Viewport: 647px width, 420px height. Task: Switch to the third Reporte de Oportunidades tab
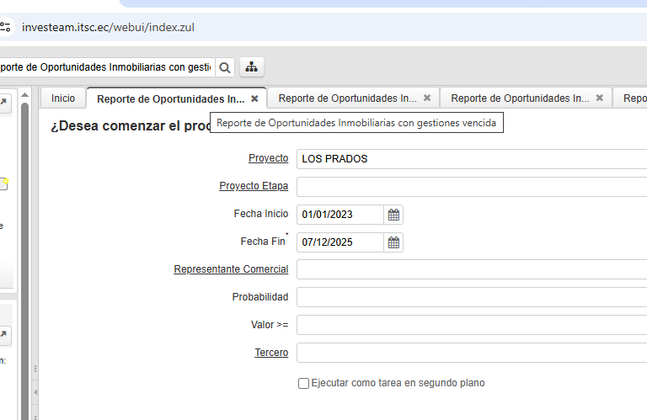520,98
